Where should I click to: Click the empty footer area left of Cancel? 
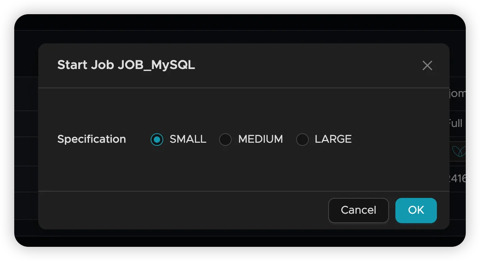pyautogui.click(x=182, y=210)
